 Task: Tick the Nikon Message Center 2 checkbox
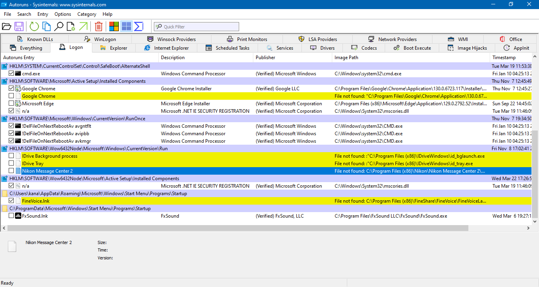pyautogui.click(x=11, y=171)
